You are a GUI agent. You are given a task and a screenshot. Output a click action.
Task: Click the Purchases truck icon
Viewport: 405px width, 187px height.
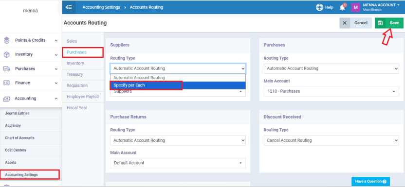pyautogui.click(x=7, y=69)
